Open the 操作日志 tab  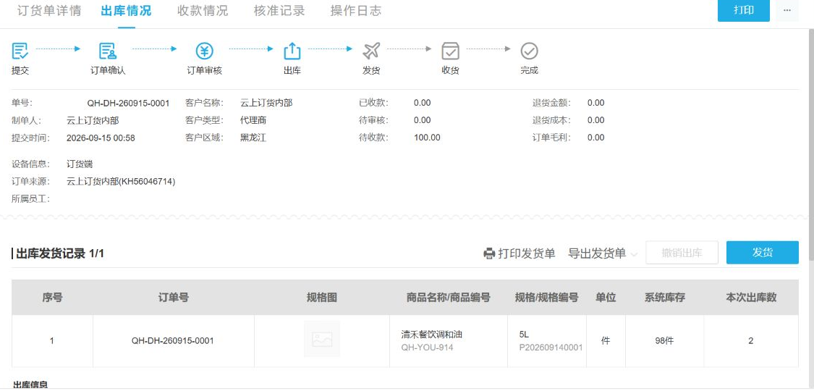pyautogui.click(x=355, y=11)
